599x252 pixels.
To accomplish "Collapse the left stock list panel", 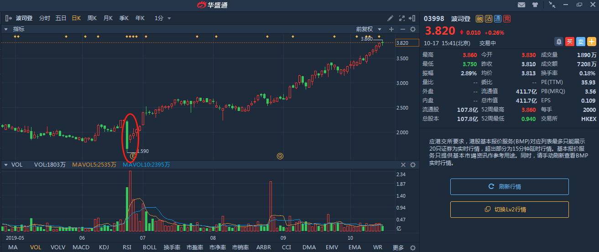I will pos(9,18).
